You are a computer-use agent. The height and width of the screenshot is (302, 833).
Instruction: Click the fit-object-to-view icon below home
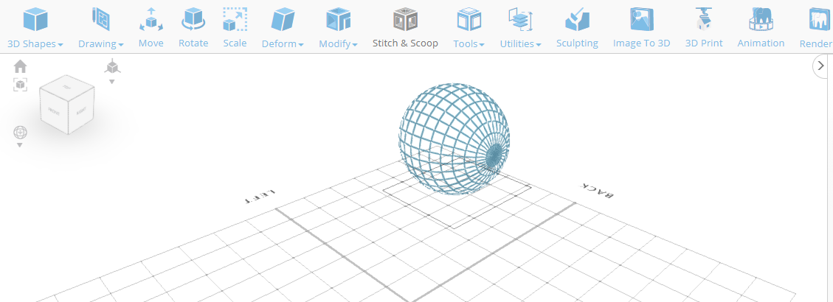(x=20, y=85)
